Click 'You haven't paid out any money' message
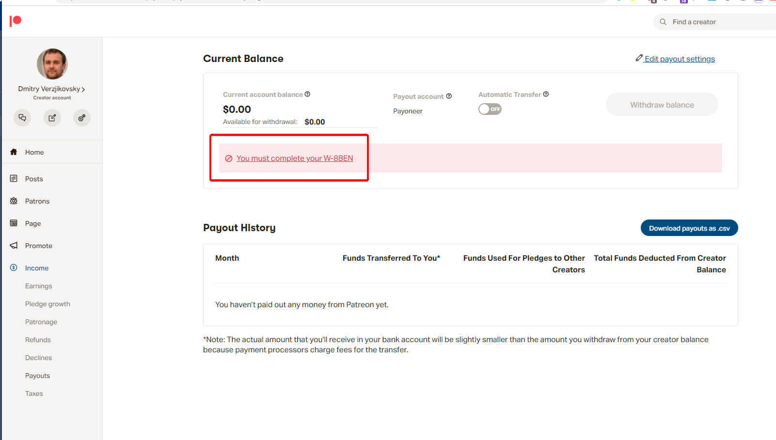 (302, 305)
